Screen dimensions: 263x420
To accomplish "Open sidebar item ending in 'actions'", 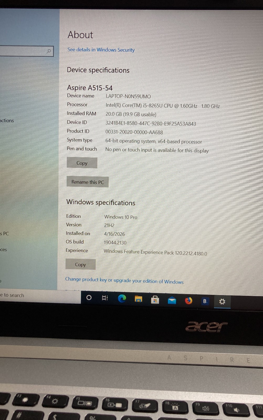I will (7, 120).
